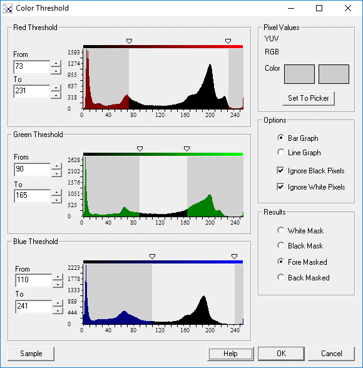
Task: Click the blue upper threshold slider marker
Action: click(234, 257)
